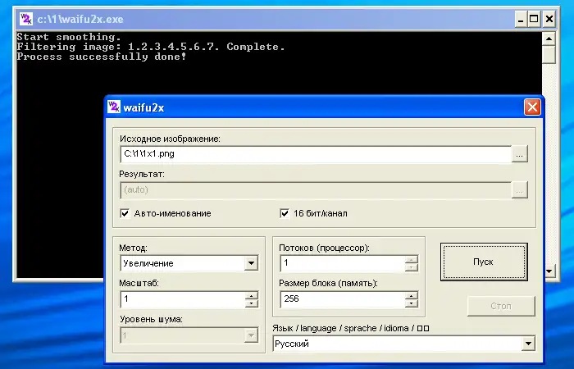Click the 'Filtering image' console line
Image resolution: width=574 pixels, height=369 pixels.
(150, 47)
